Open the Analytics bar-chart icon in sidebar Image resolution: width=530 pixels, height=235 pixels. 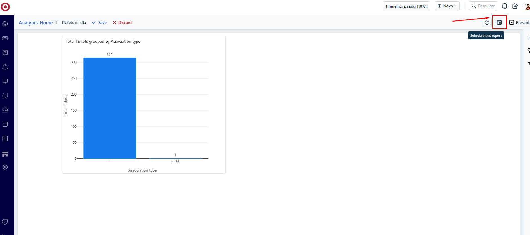[x=5, y=124]
